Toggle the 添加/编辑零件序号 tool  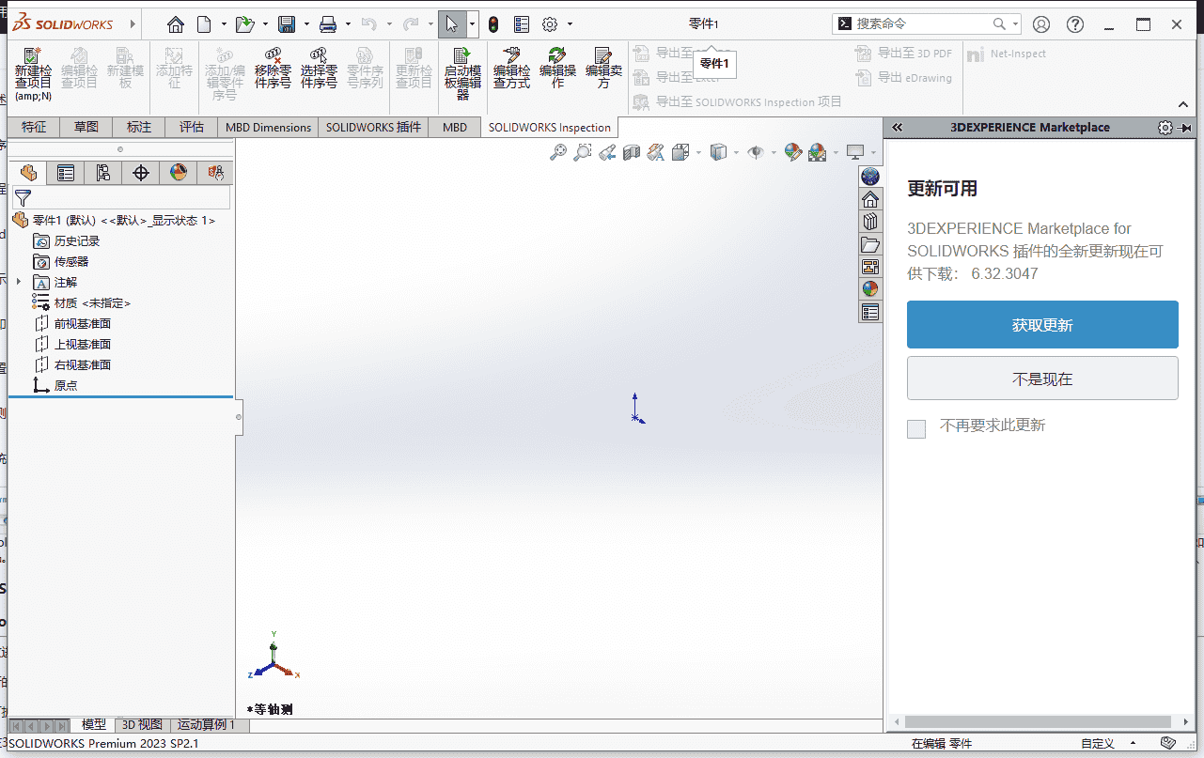coord(225,69)
